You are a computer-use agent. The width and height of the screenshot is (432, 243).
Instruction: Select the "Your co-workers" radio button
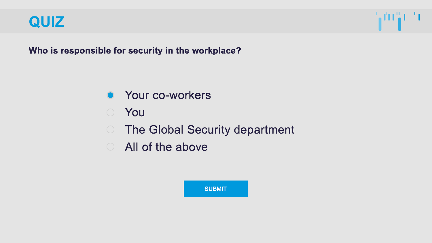click(x=110, y=95)
